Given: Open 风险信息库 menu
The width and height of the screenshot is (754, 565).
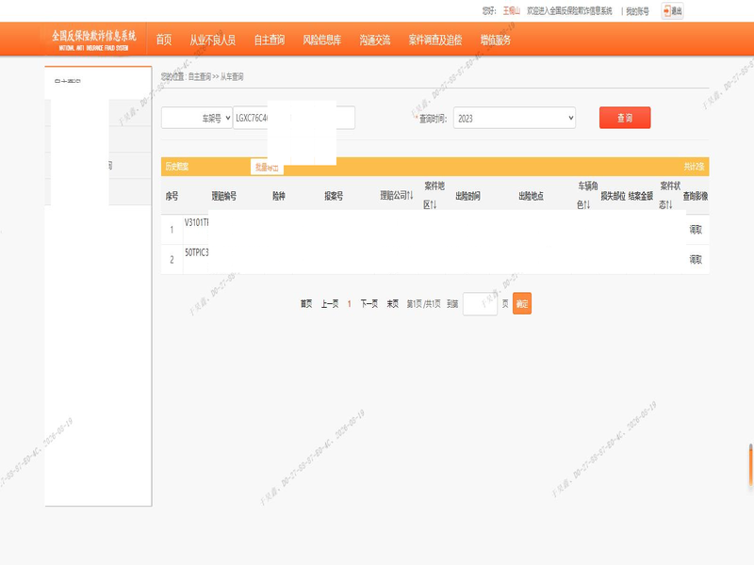Looking at the screenshot, I should point(321,40).
